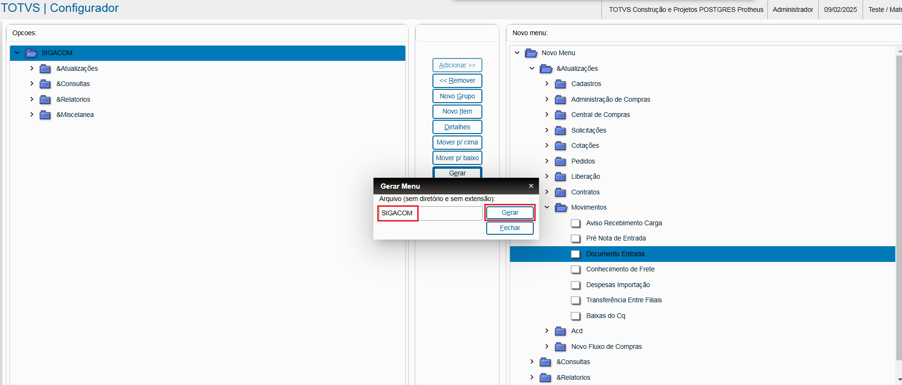Collapse the SIGACOM root node
The height and width of the screenshot is (385, 902).
17,53
